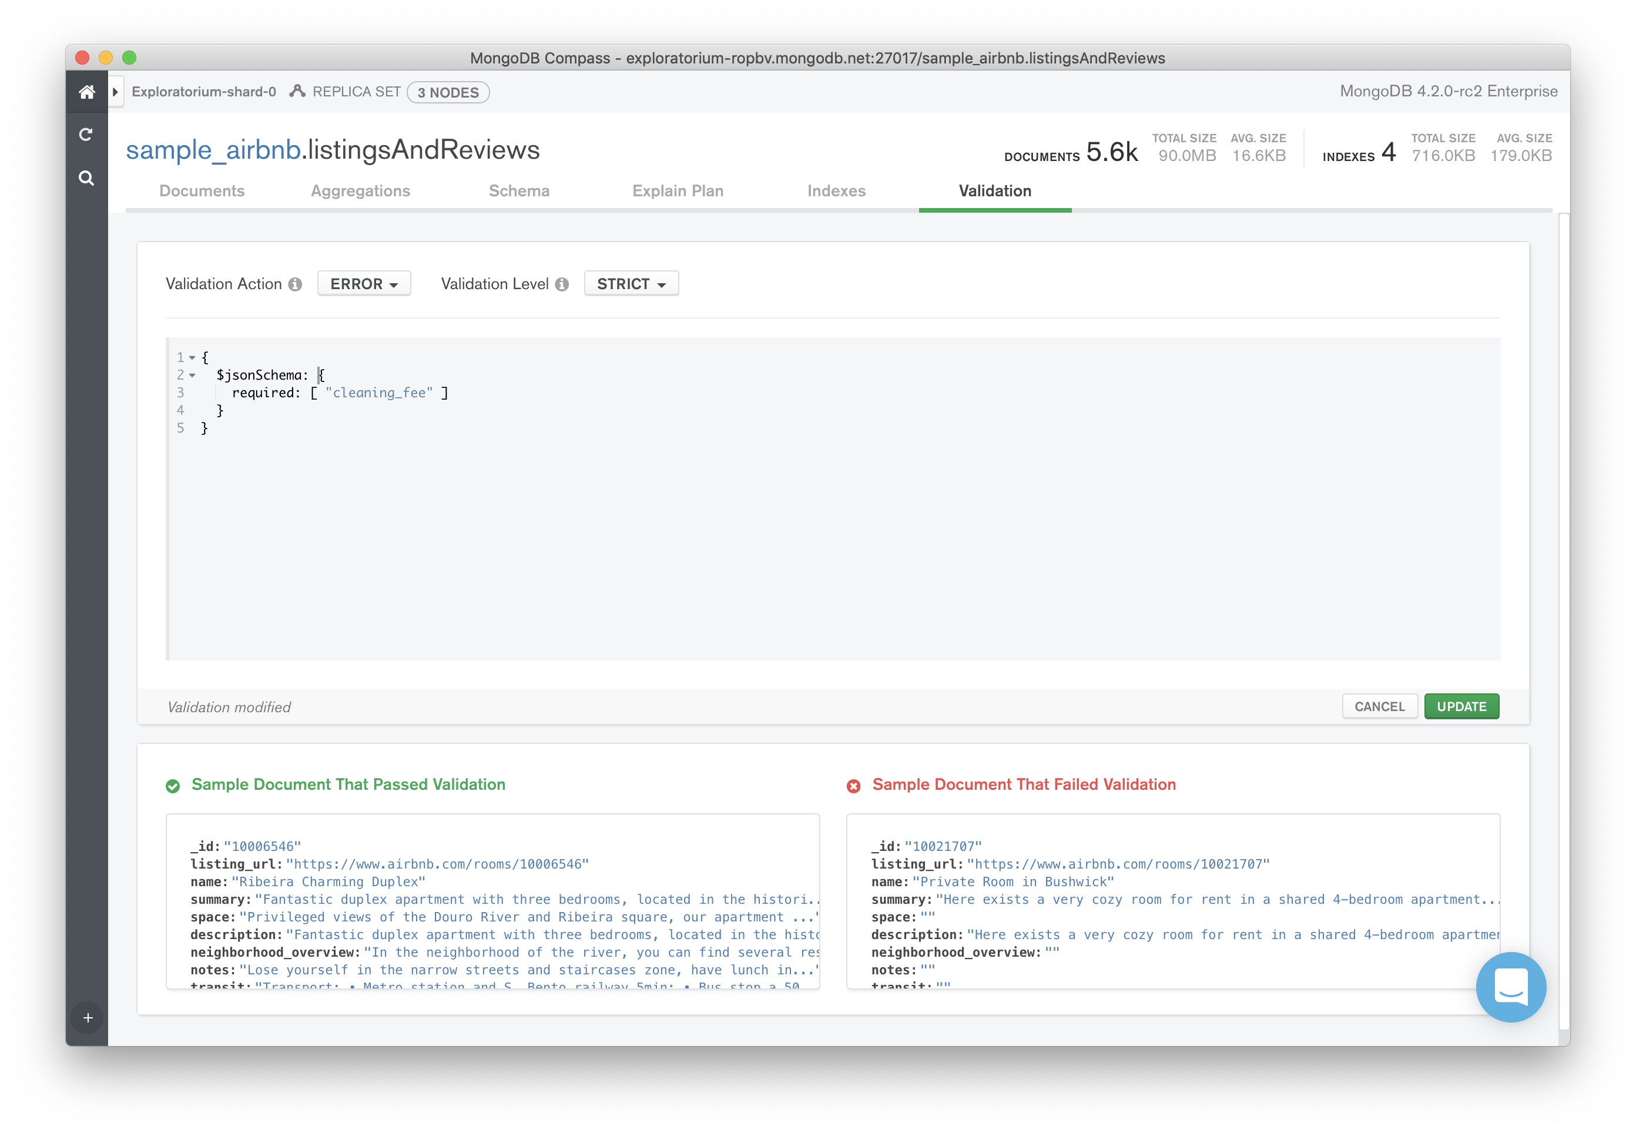The width and height of the screenshot is (1636, 1133).
Task: Click the CANCEL button
Action: (x=1379, y=706)
